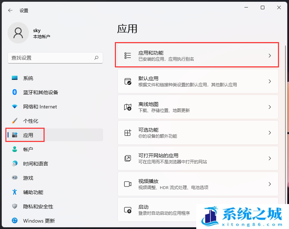This screenshot has height=229, width=289.
Task: Minimize the 设置 window
Action: coord(246,7)
